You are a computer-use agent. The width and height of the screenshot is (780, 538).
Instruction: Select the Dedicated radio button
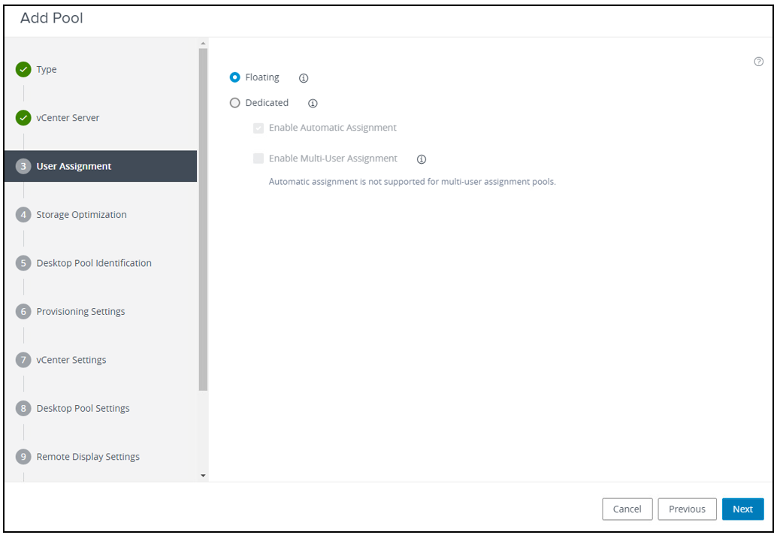(234, 103)
